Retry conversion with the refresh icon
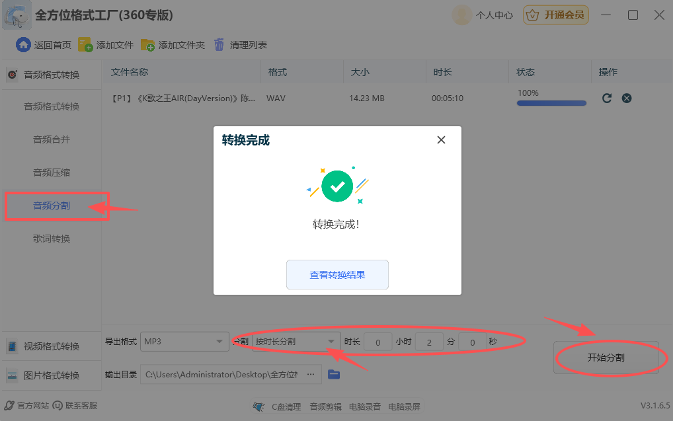 coord(606,98)
